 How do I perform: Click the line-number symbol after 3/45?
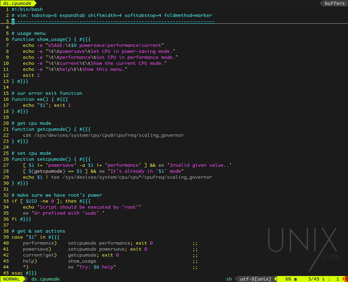click(x=324, y=279)
